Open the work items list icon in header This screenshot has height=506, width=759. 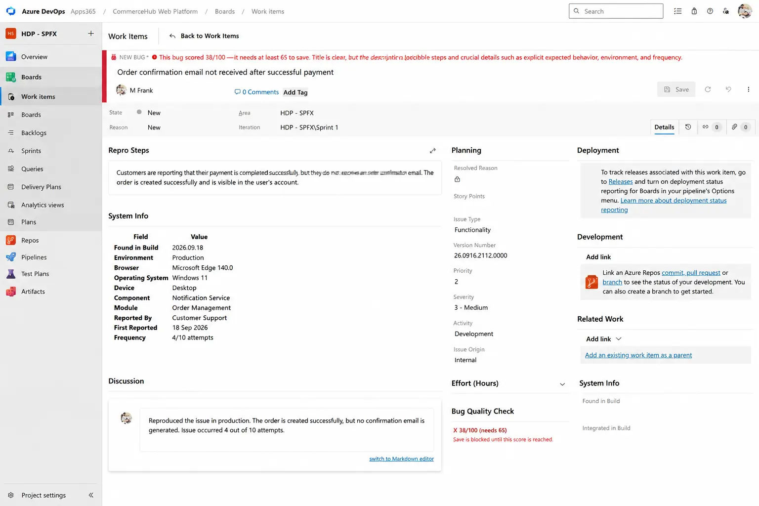point(678,11)
